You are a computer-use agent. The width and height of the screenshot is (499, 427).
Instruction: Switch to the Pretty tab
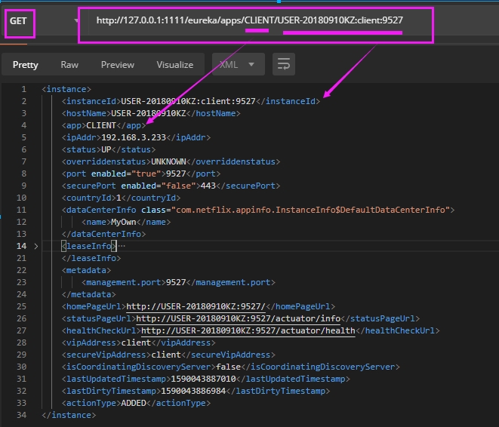click(25, 65)
